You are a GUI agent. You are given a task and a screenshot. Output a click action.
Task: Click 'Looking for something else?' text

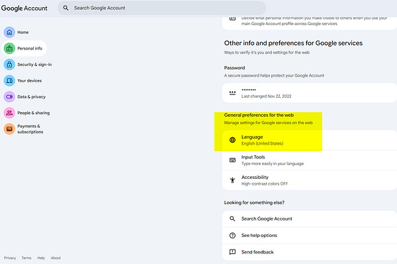[254, 203]
